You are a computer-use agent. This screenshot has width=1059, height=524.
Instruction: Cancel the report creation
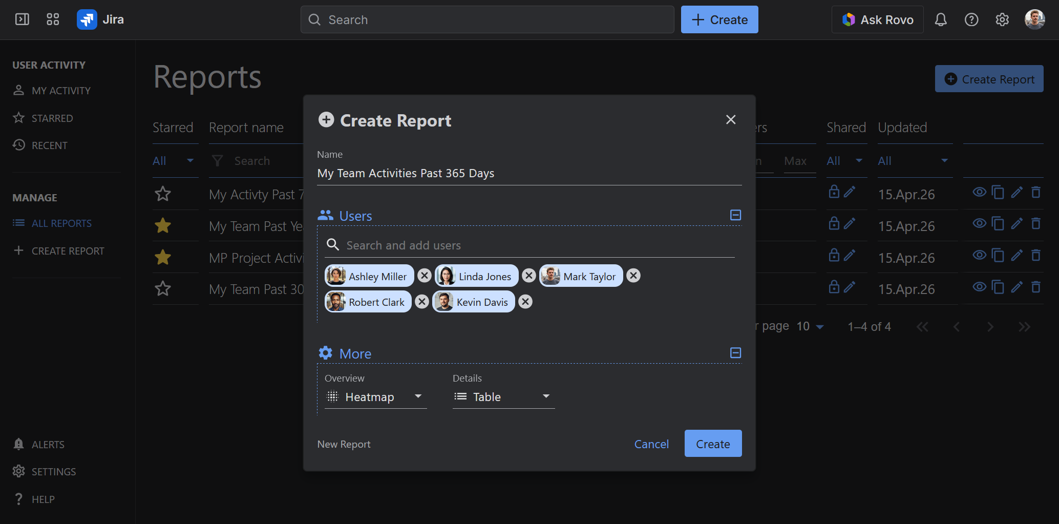click(x=651, y=444)
